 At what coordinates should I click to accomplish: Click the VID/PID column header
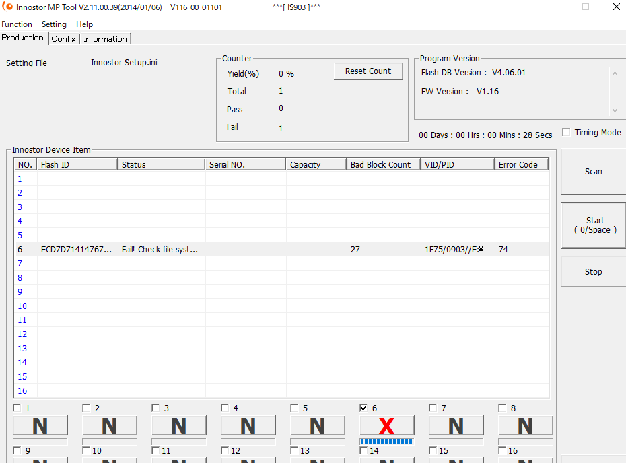click(x=458, y=164)
